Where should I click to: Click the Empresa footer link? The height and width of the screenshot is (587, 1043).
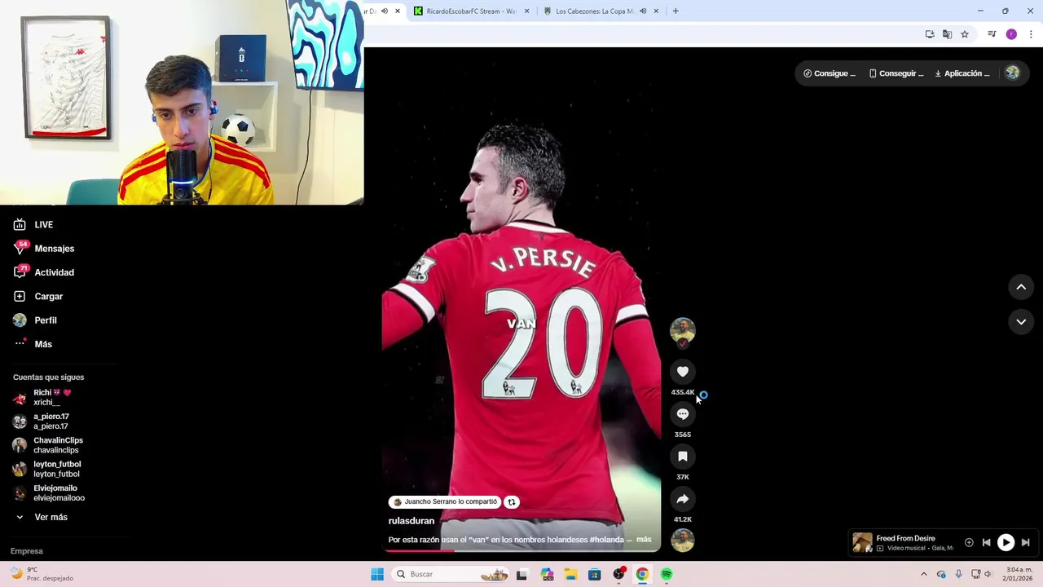[27, 551]
